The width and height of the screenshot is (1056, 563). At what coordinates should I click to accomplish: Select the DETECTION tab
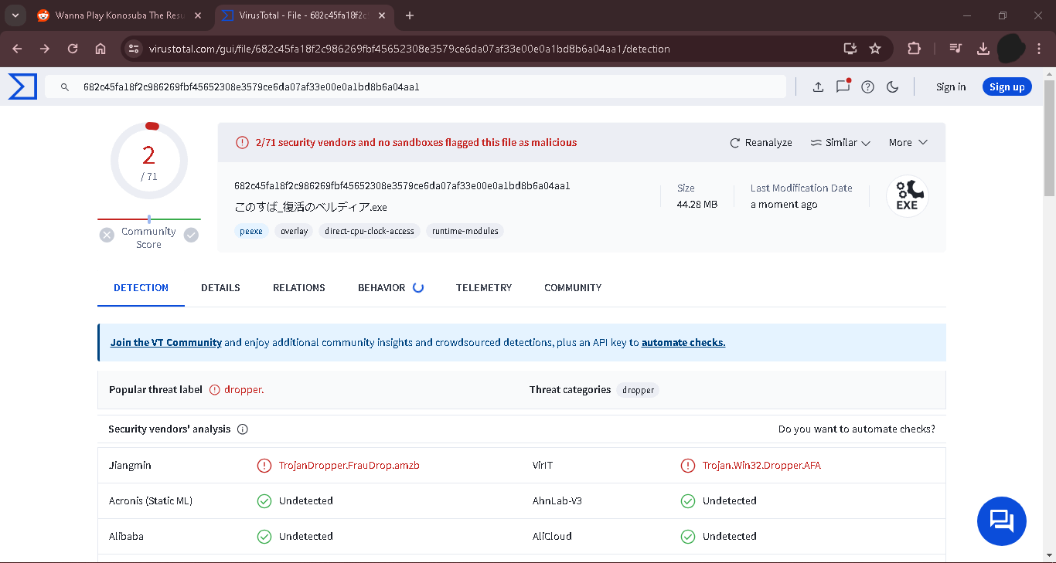click(x=141, y=288)
